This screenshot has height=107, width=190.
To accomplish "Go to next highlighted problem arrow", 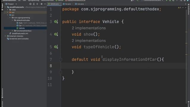I will pos(186,7).
